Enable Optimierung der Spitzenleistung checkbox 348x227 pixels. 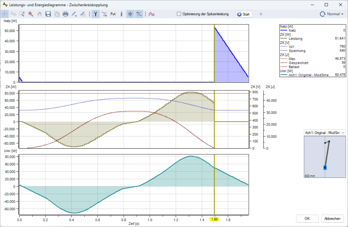coord(179,14)
